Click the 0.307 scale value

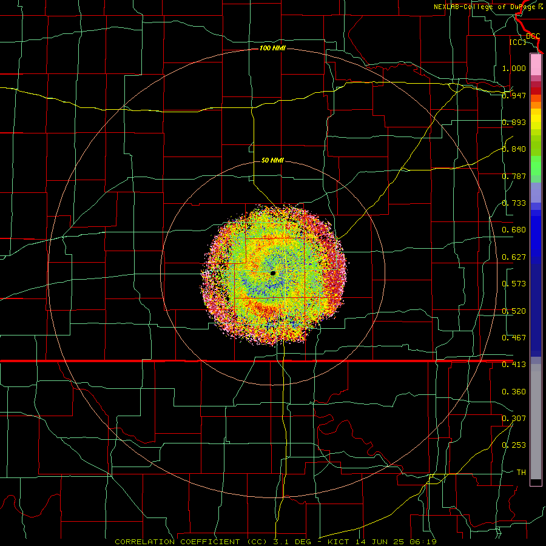[x=514, y=419]
